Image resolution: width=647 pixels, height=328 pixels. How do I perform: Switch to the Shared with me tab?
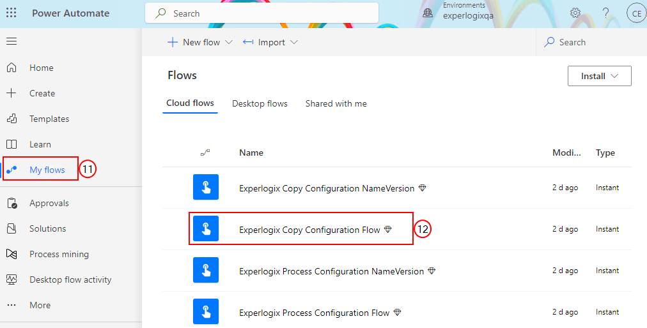tap(336, 104)
